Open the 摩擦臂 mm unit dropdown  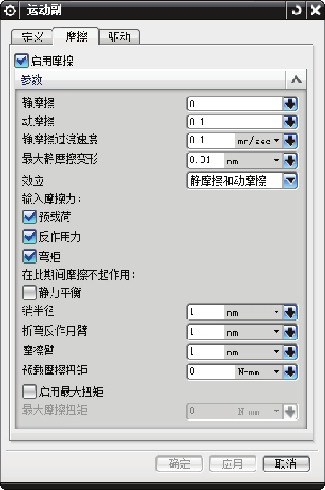tap(253, 351)
